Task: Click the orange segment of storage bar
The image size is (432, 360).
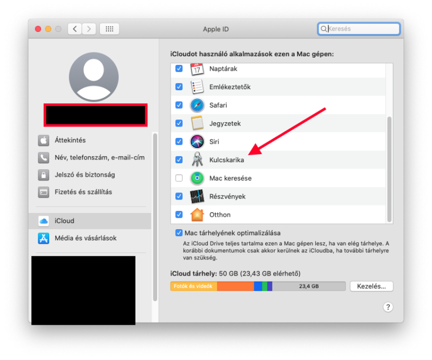Action: click(235, 286)
